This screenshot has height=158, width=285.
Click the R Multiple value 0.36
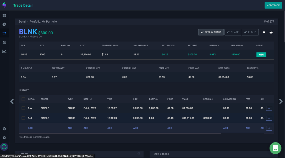tap(23, 77)
